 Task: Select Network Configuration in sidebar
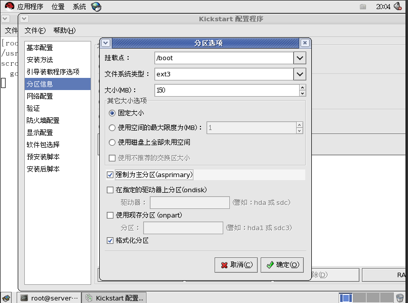tap(58, 96)
